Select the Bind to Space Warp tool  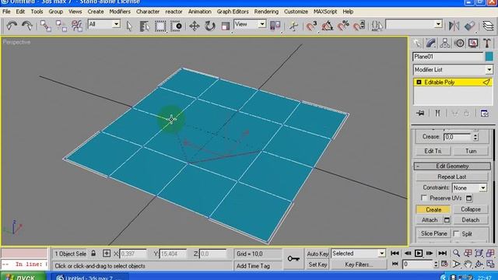[76, 26]
